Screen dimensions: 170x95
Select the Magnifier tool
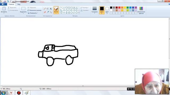point(51,12)
